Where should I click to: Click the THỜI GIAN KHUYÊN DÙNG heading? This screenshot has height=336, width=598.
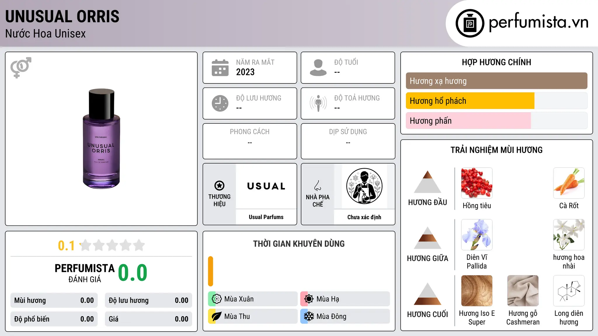(299, 244)
